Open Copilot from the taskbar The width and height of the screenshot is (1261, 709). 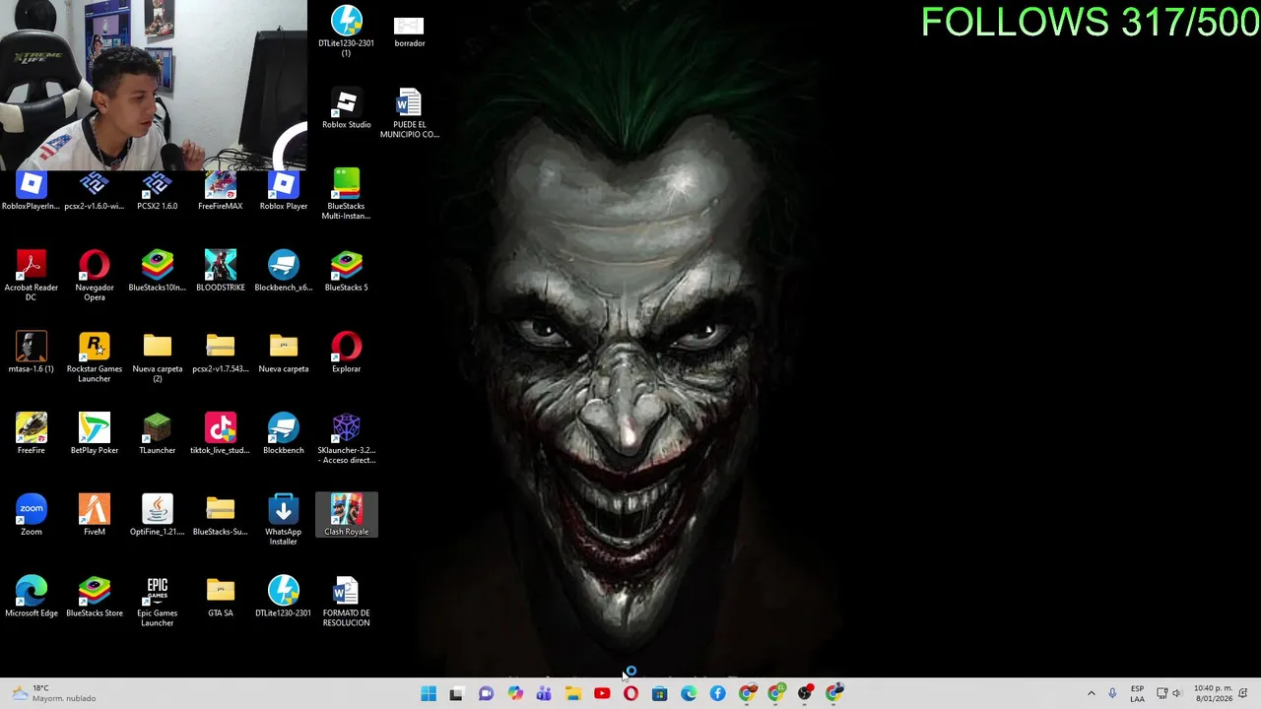pyautogui.click(x=515, y=693)
